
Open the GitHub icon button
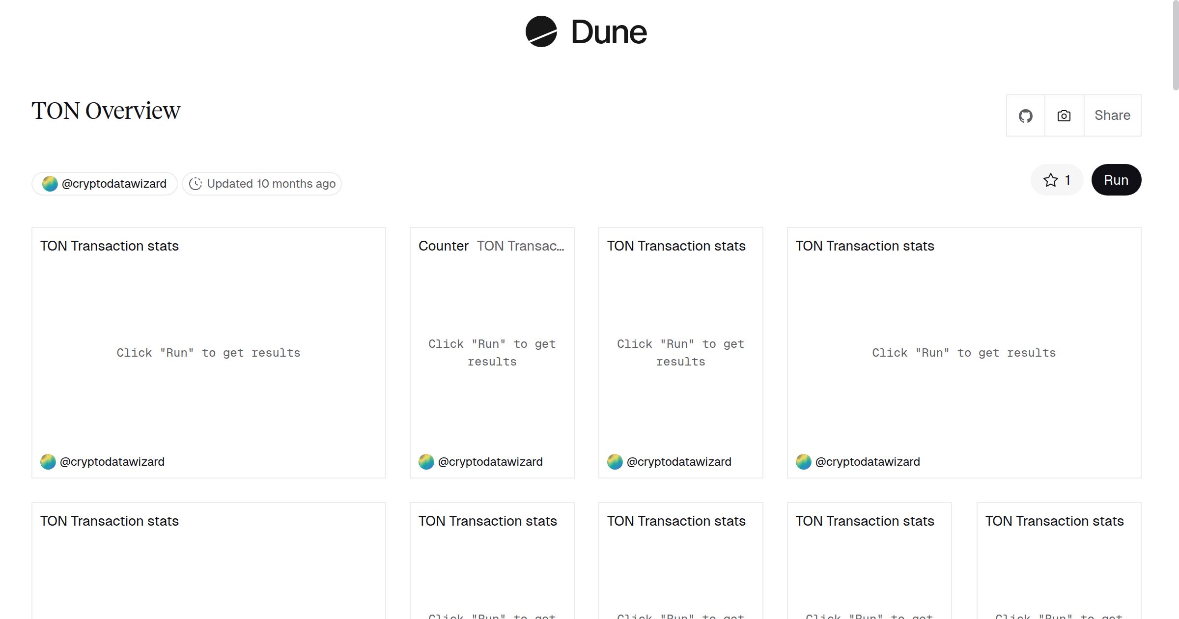[1025, 116]
